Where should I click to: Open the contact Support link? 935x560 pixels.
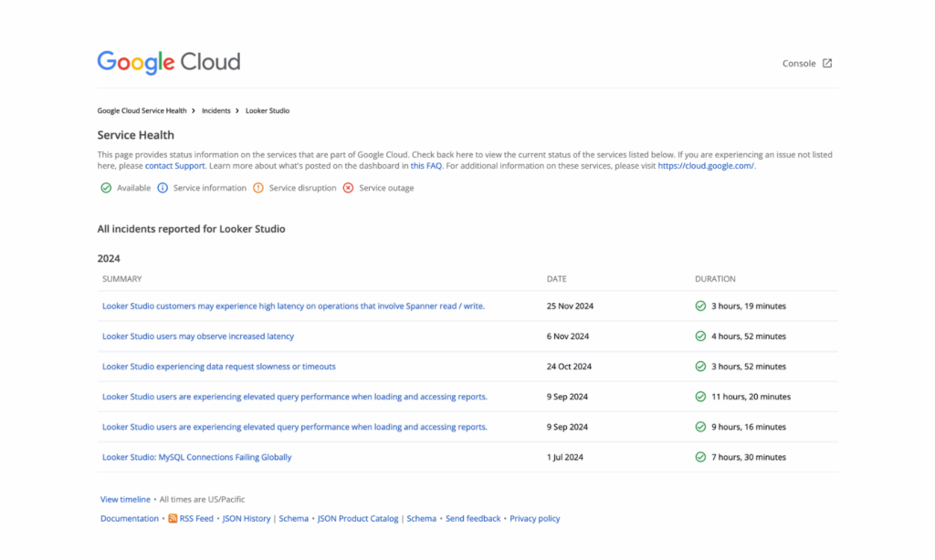pos(174,166)
